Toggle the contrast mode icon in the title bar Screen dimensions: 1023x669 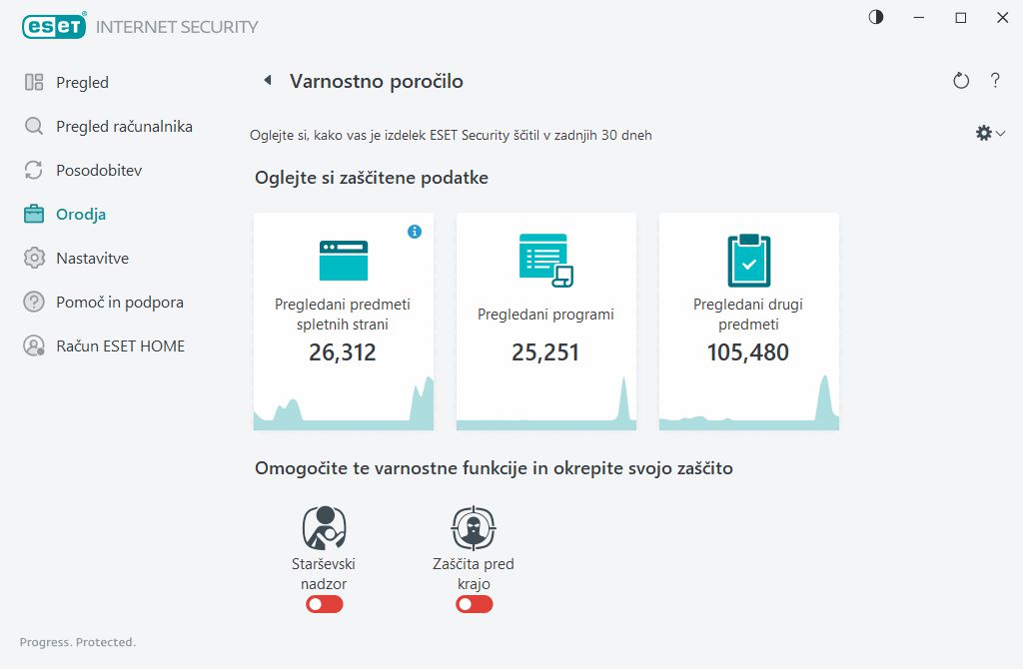tap(876, 17)
